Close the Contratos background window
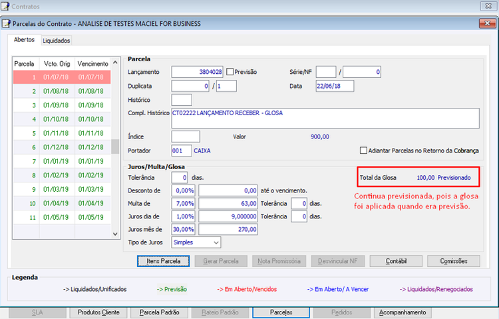This screenshot has width=499, height=319. tap(488, 6)
